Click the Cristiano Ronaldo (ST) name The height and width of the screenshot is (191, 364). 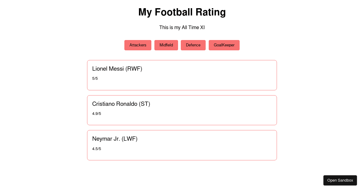[121, 104]
